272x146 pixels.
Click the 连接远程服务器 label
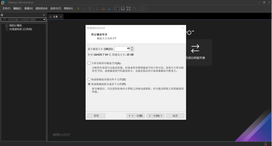(196, 58)
